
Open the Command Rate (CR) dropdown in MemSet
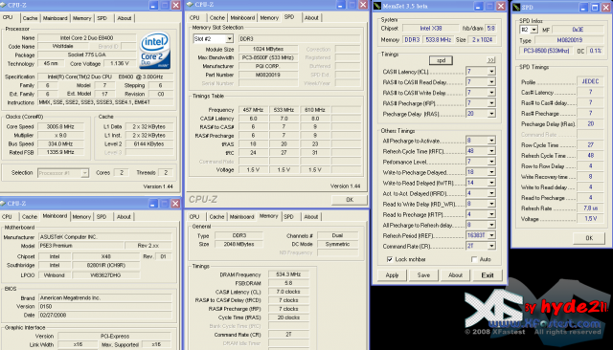tap(491, 246)
